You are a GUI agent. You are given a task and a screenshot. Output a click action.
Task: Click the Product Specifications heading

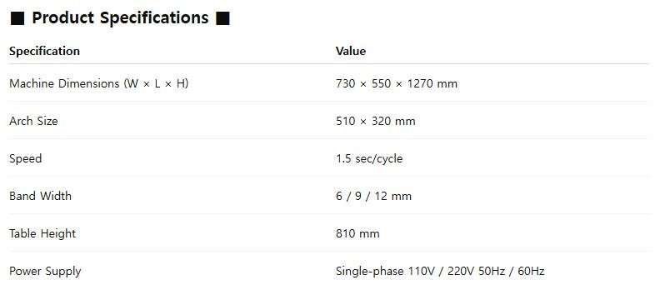click(120, 18)
